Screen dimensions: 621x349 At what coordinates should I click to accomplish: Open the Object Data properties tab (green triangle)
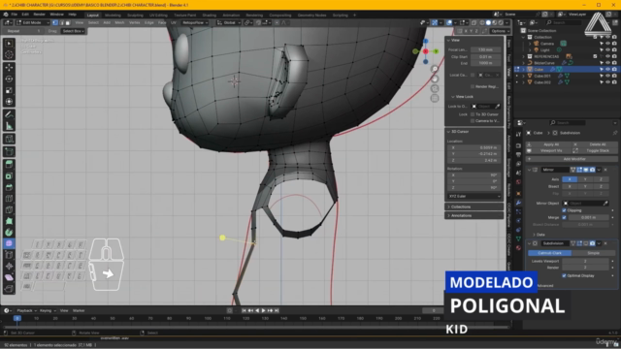[x=518, y=238]
